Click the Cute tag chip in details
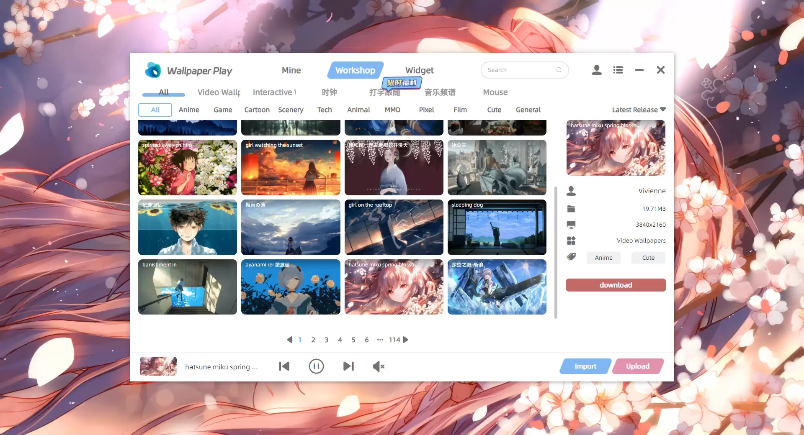The image size is (804, 435). [648, 258]
